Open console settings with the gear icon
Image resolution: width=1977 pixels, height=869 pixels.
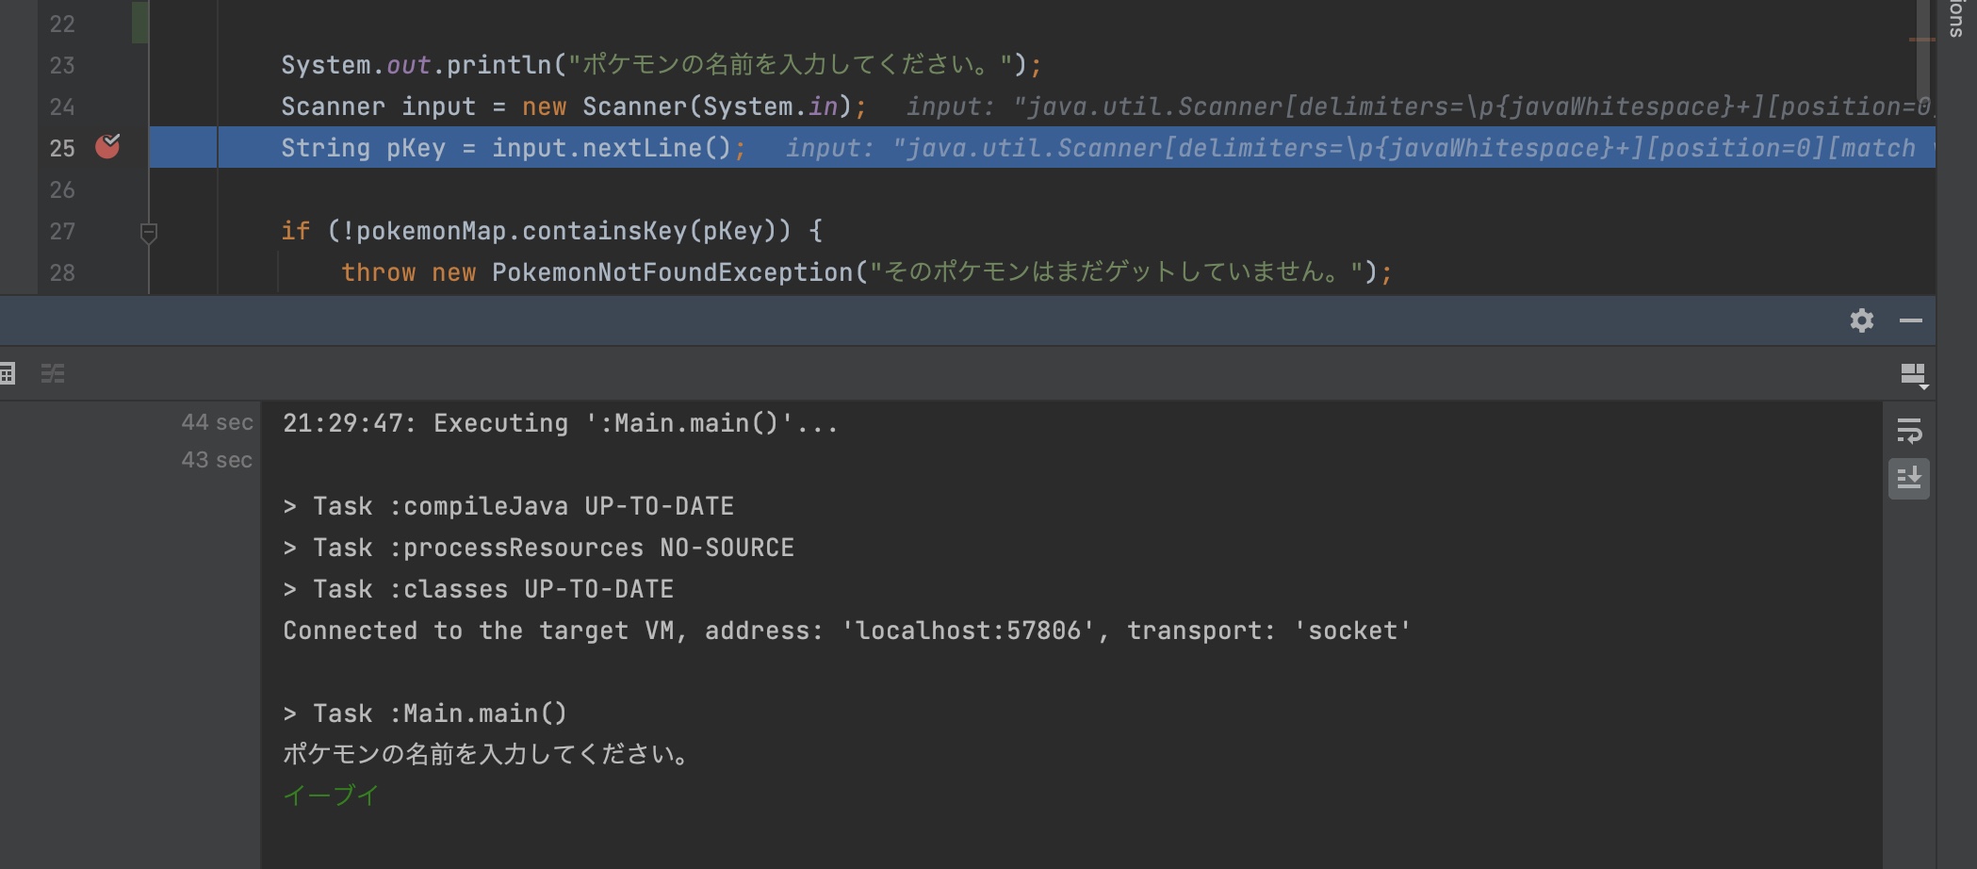(1862, 321)
